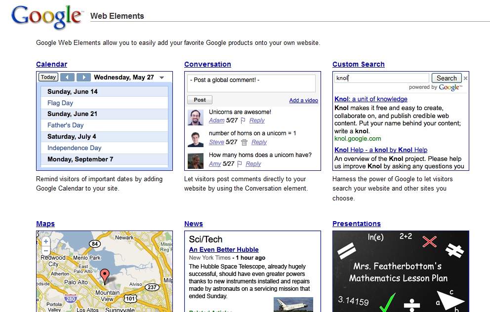Click Amy's profile avatar
The width and height of the screenshot is (490, 312).
pyautogui.click(x=196, y=160)
